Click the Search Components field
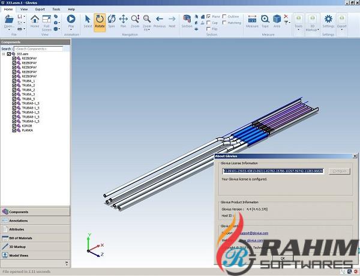360x276 pixels. point(38,49)
